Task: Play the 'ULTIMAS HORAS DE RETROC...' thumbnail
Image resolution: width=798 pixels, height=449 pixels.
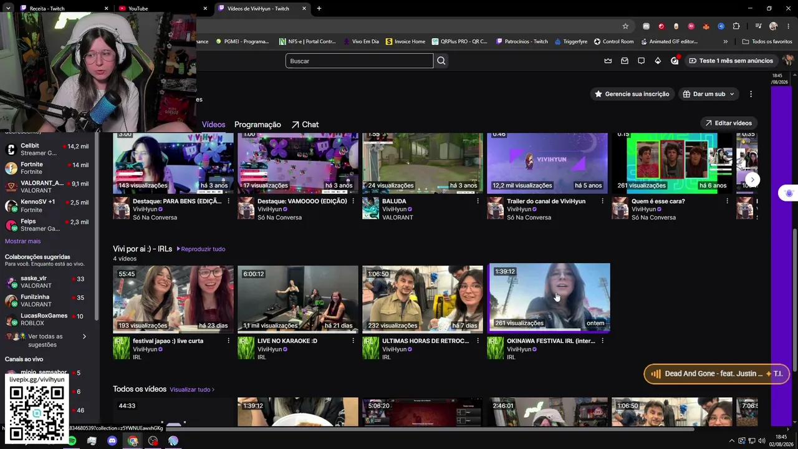Action: [x=423, y=299]
